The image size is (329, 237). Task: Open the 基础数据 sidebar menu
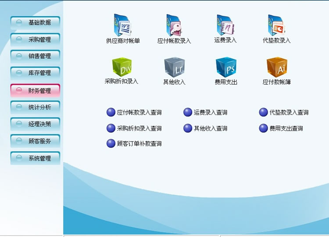[35, 22]
